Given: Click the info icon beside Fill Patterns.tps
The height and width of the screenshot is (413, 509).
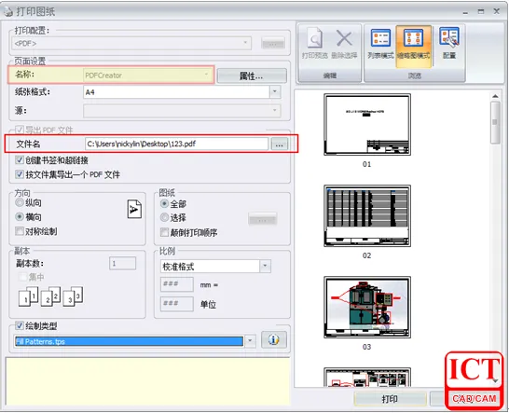Looking at the screenshot, I should point(274,339).
